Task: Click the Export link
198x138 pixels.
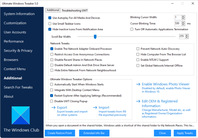Action: (x=62, y=107)
